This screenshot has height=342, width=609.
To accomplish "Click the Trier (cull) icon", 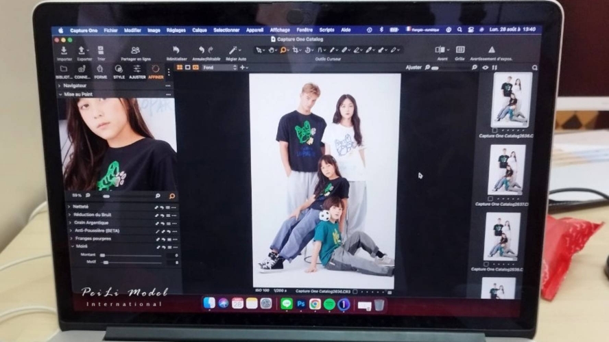I will click(101, 51).
